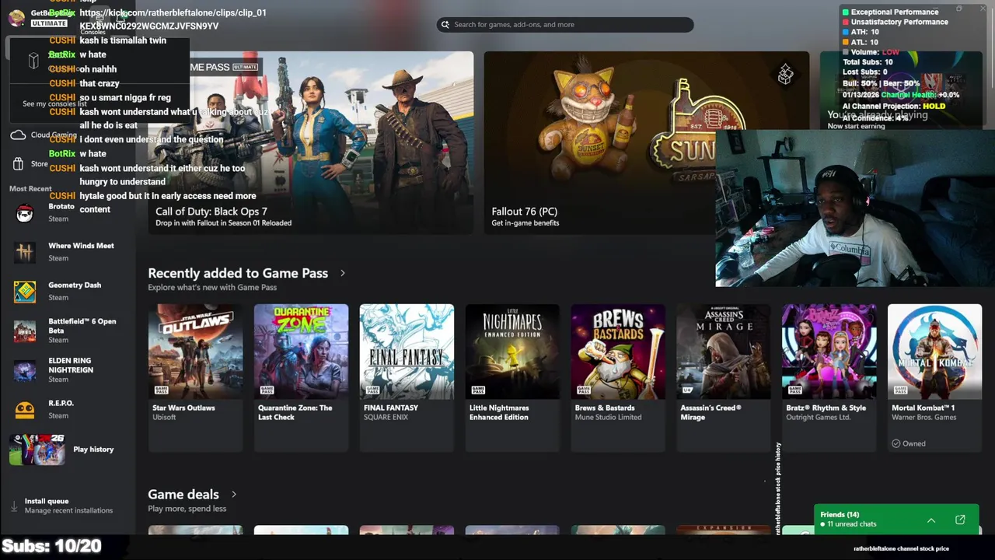The width and height of the screenshot is (995, 560).
Task: Expand the Game deals section chevron
Action: click(x=233, y=494)
